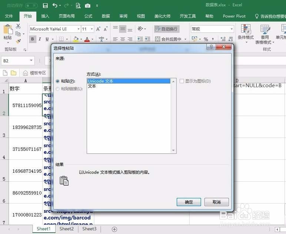Screen dimensions: 286x234
Task: Click the Redo arrow icon
Action: (66, 6)
